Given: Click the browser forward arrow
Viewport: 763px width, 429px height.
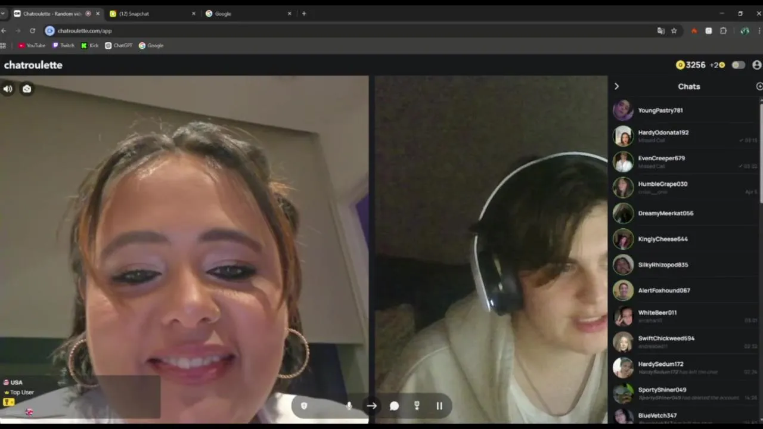Looking at the screenshot, I should coord(18,30).
